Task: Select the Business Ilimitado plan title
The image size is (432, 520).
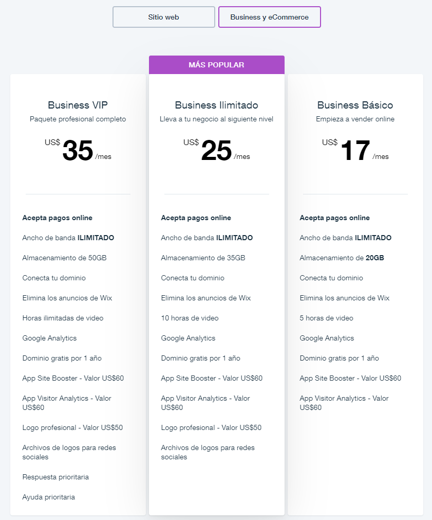Action: [x=216, y=105]
